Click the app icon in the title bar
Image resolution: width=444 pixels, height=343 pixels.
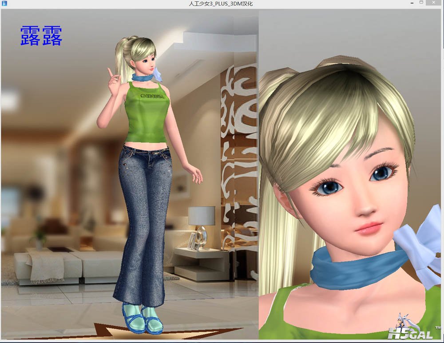(x=4, y=4)
